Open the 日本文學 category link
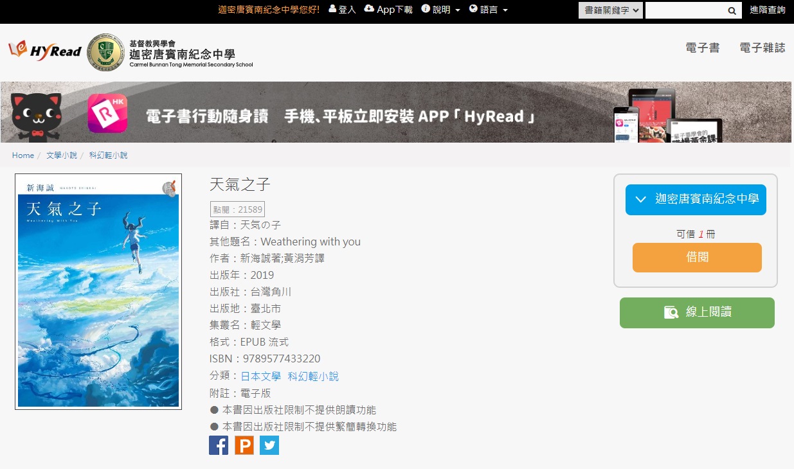 coord(261,376)
